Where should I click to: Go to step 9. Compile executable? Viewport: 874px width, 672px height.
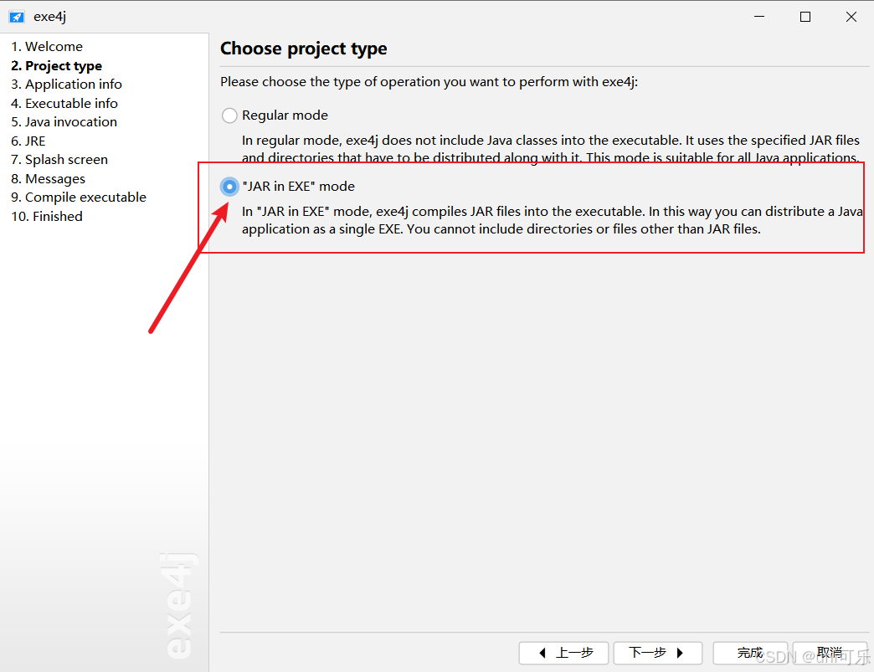click(79, 197)
